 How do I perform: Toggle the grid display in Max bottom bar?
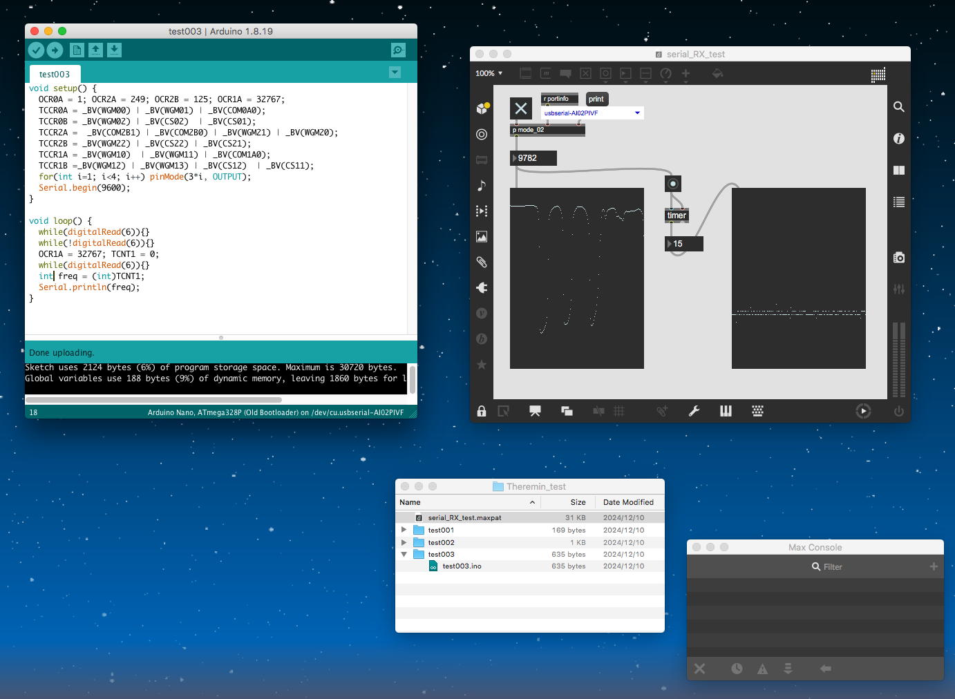point(619,411)
